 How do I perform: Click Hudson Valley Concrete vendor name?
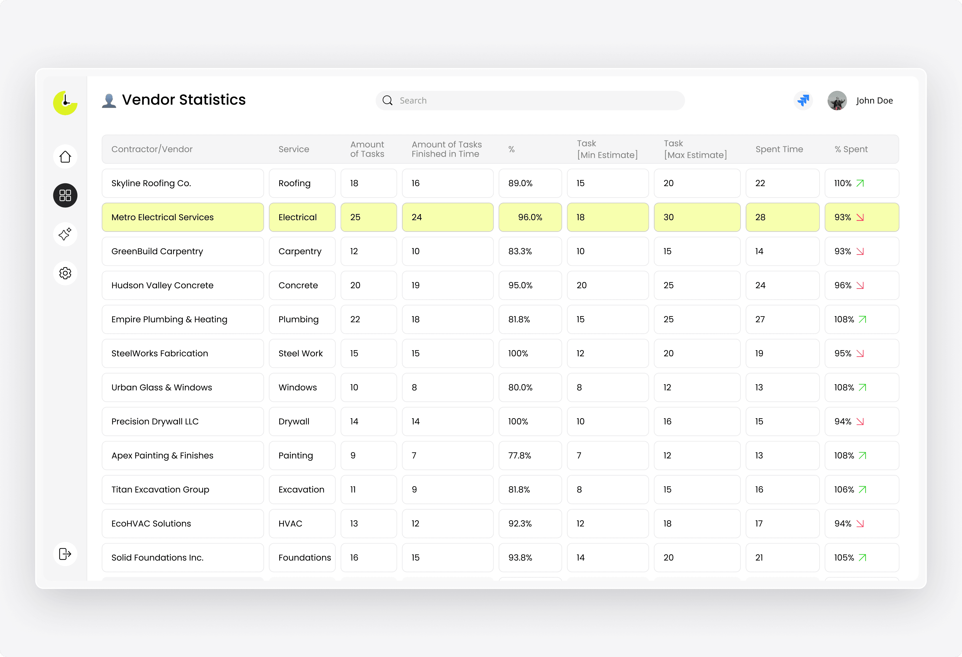pyautogui.click(x=162, y=285)
